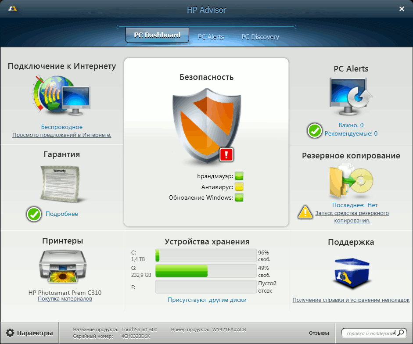Click the C: 1,4 TB drive label
The width and height of the screenshot is (413, 344).
coord(138,256)
